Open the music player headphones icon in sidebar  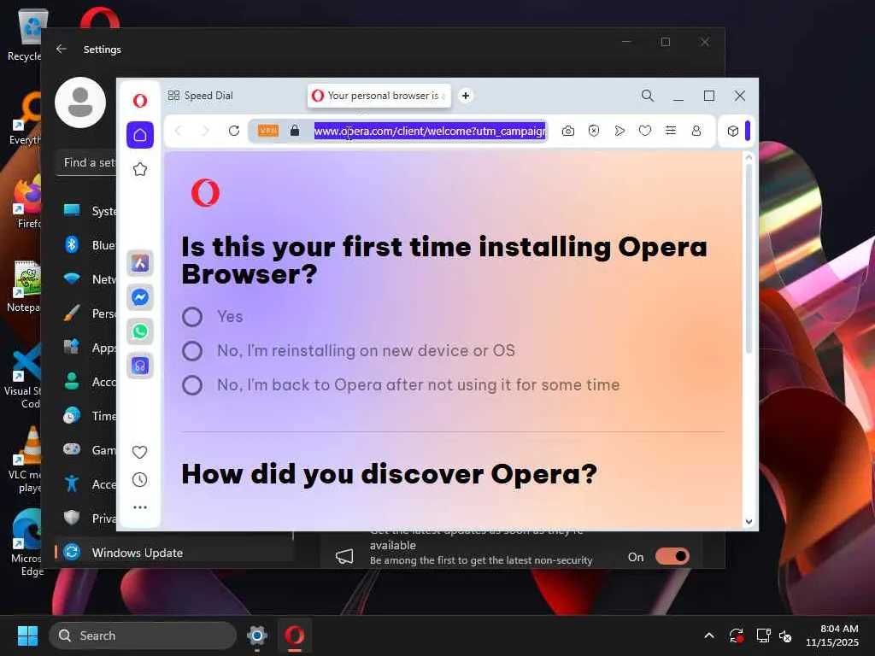(x=140, y=366)
